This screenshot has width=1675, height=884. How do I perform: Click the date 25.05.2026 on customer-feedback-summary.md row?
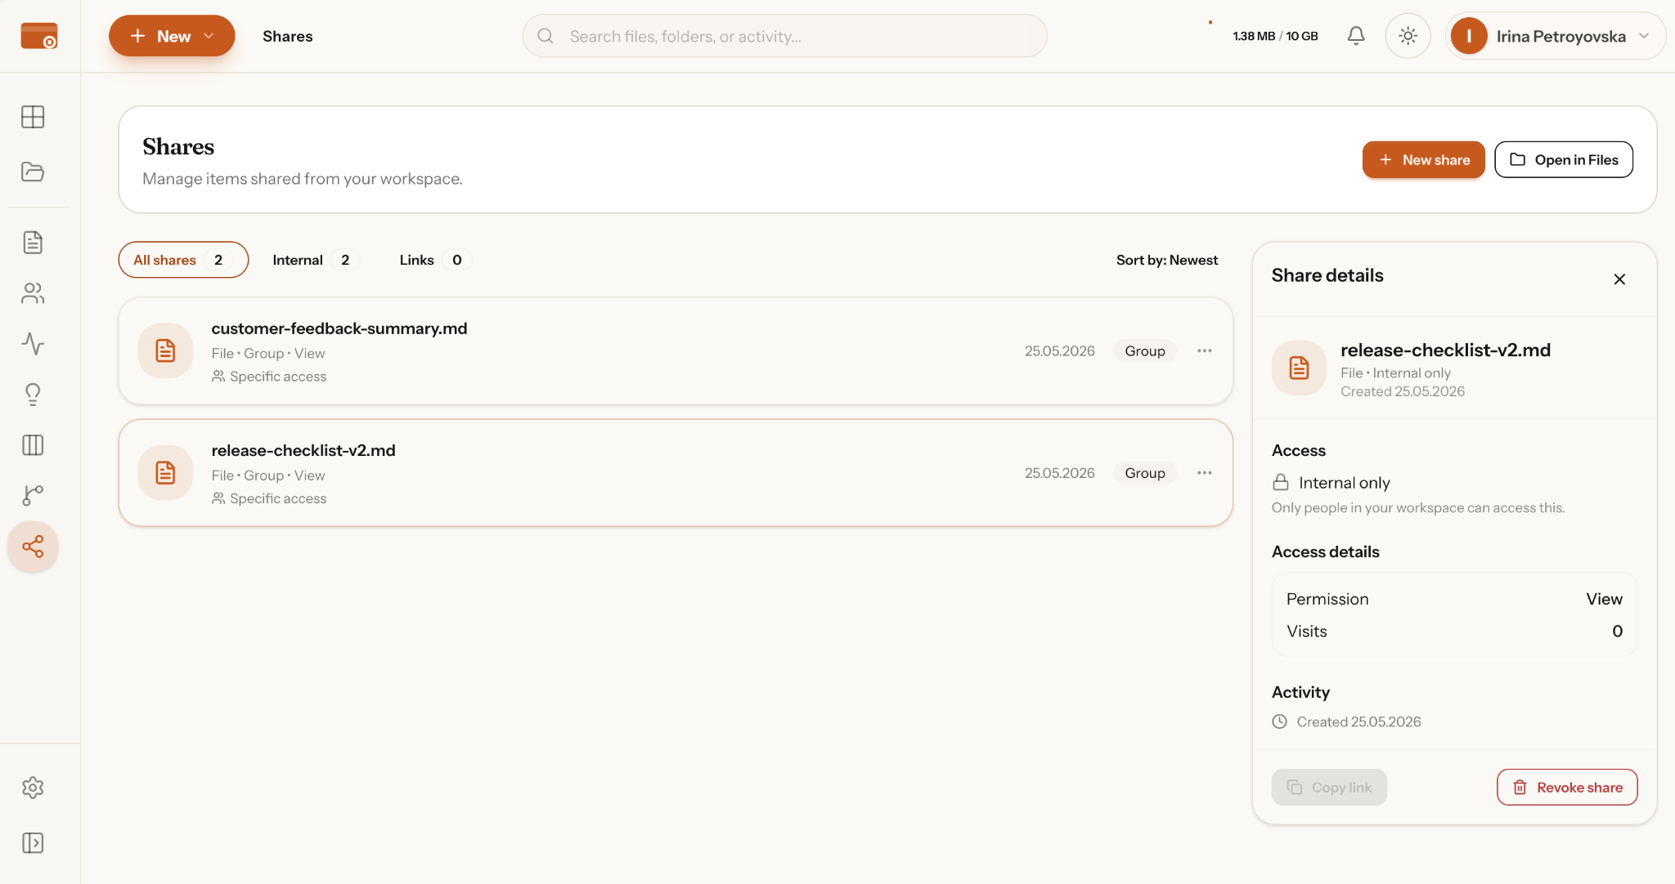click(1060, 350)
